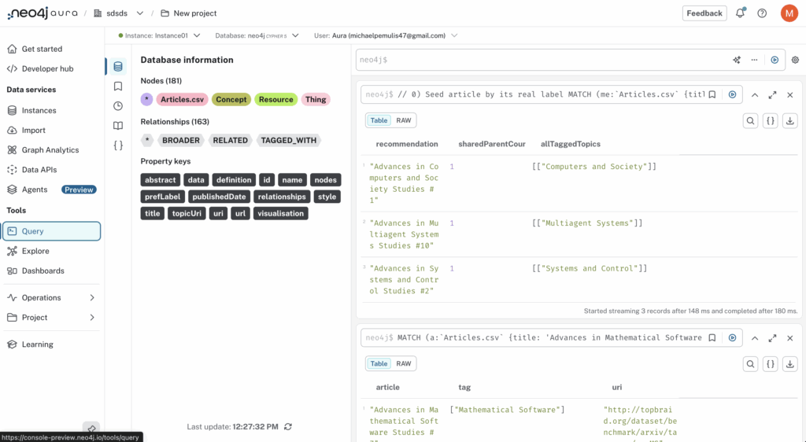
Task: Open the Parameters curly braces sidebar icon
Action: click(x=118, y=145)
